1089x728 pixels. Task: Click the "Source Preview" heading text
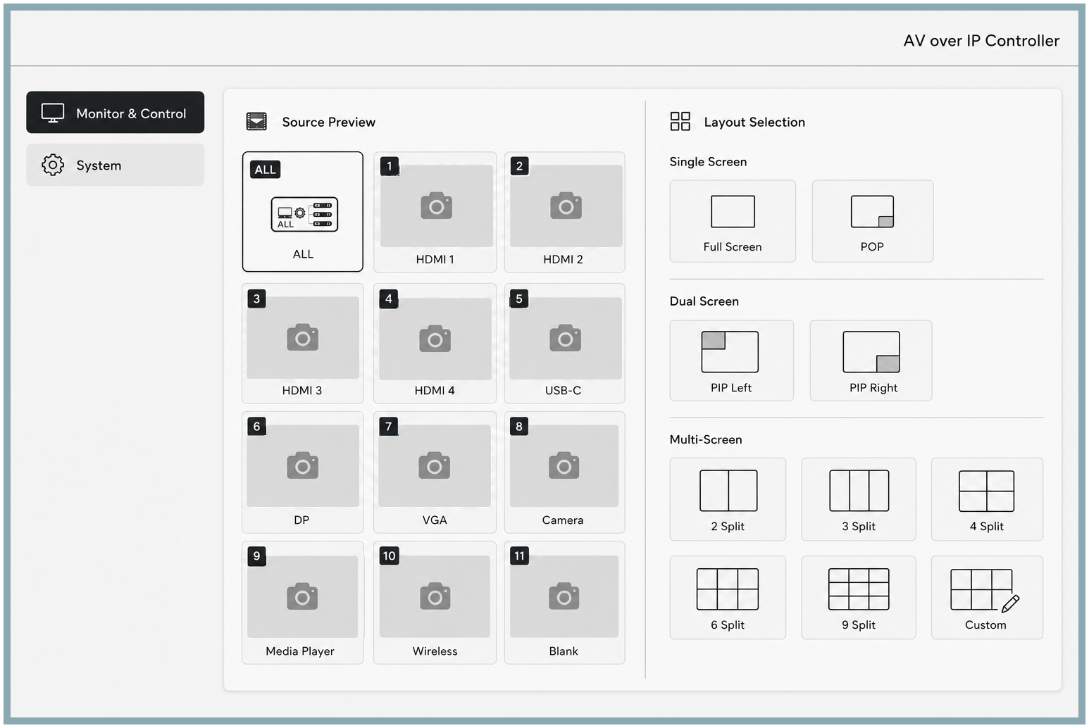pos(329,122)
